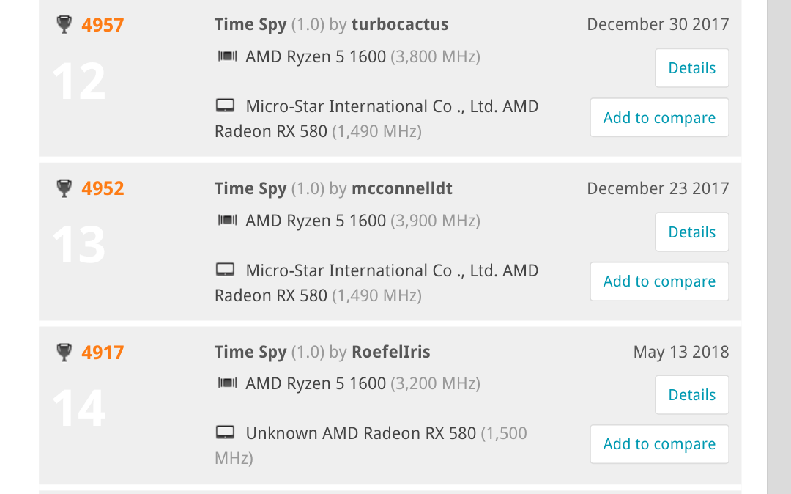Open the 4917 score link
Screen dimensions: 791x494
click(x=103, y=353)
